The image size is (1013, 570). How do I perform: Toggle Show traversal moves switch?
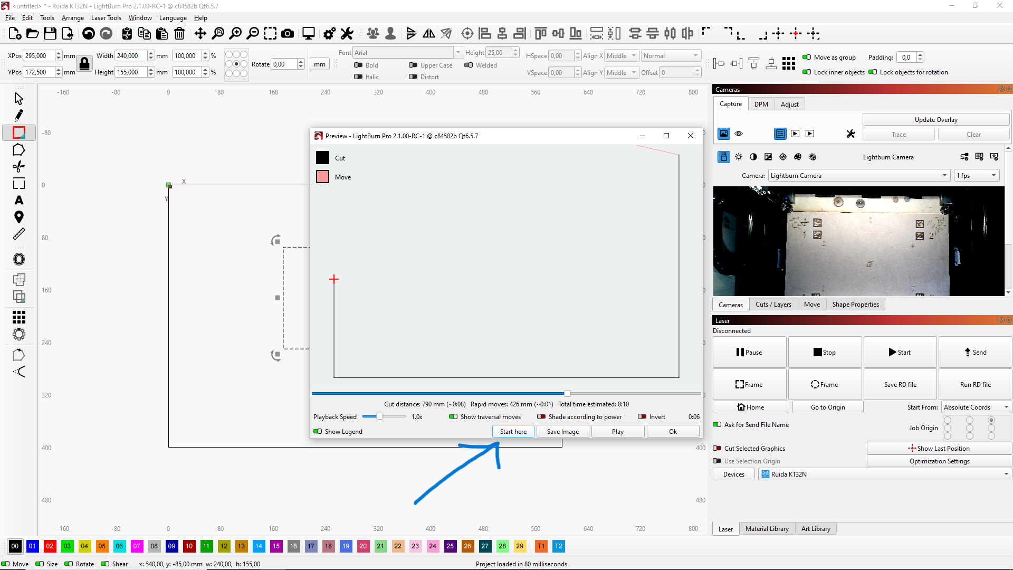coord(453,416)
